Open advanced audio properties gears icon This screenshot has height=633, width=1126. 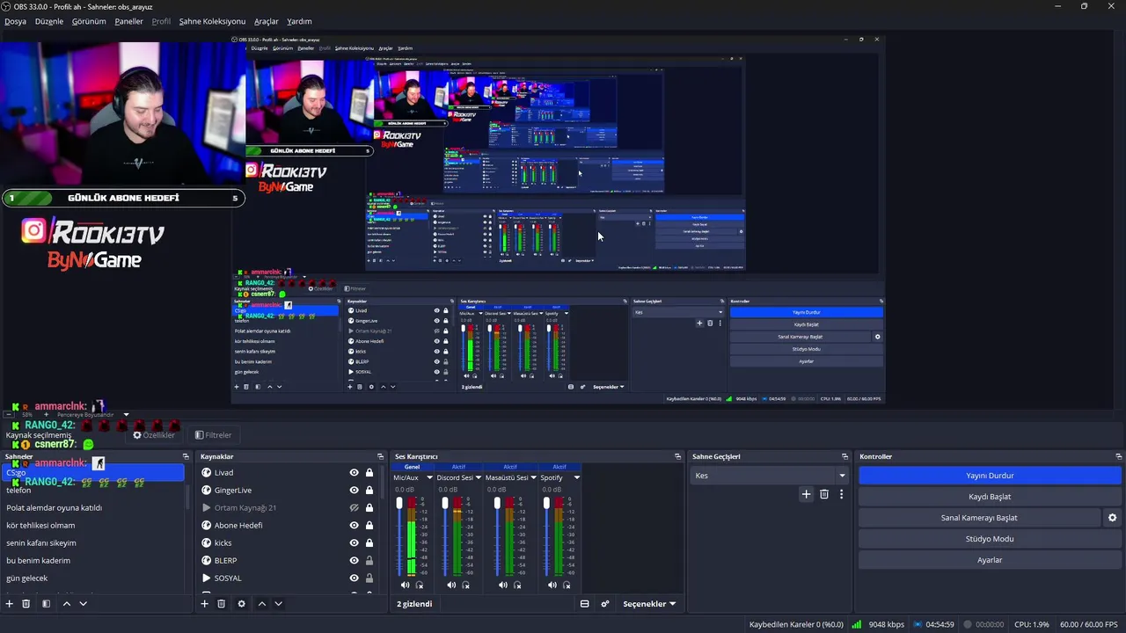tap(605, 604)
